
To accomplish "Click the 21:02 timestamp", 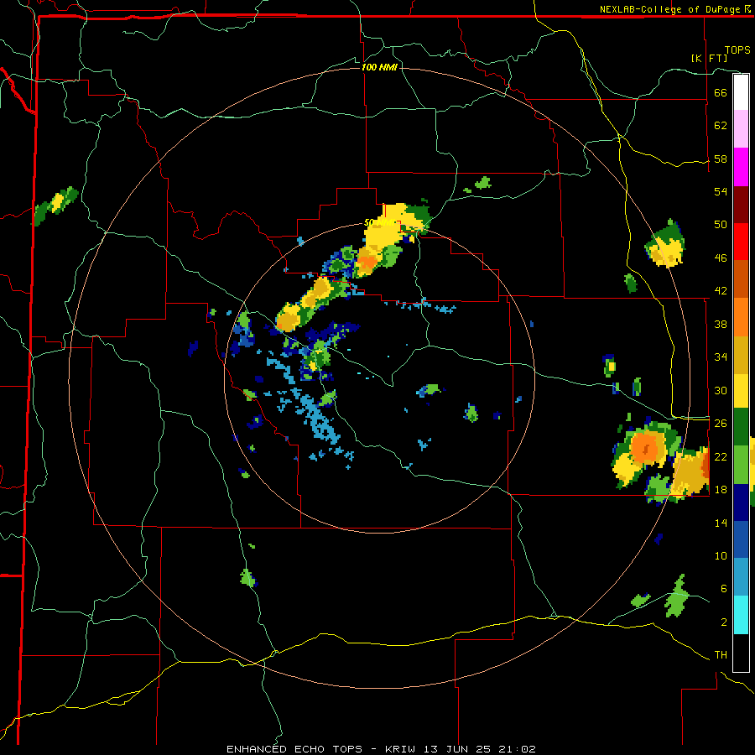I will coord(518,749).
